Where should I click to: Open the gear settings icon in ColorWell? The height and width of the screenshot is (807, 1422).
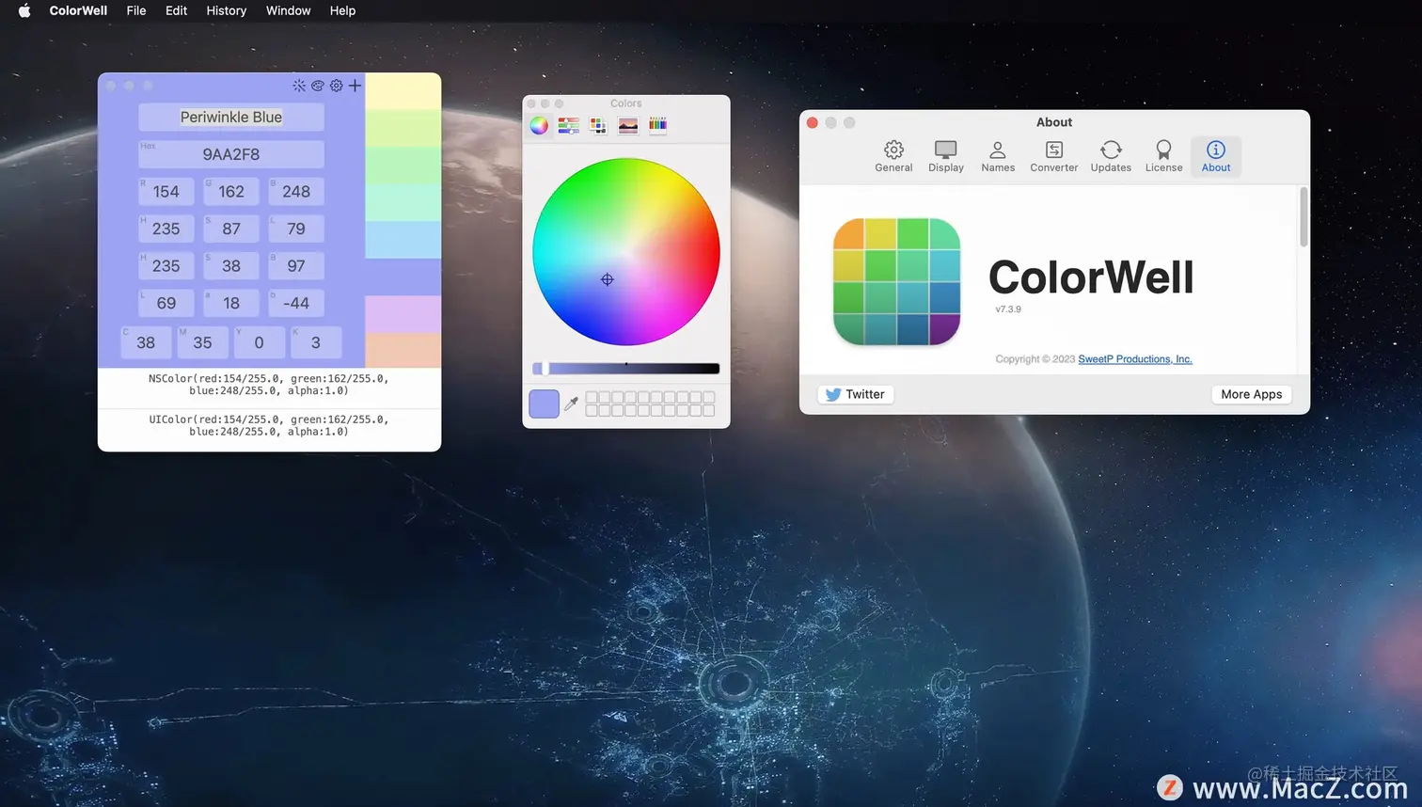pos(337,86)
